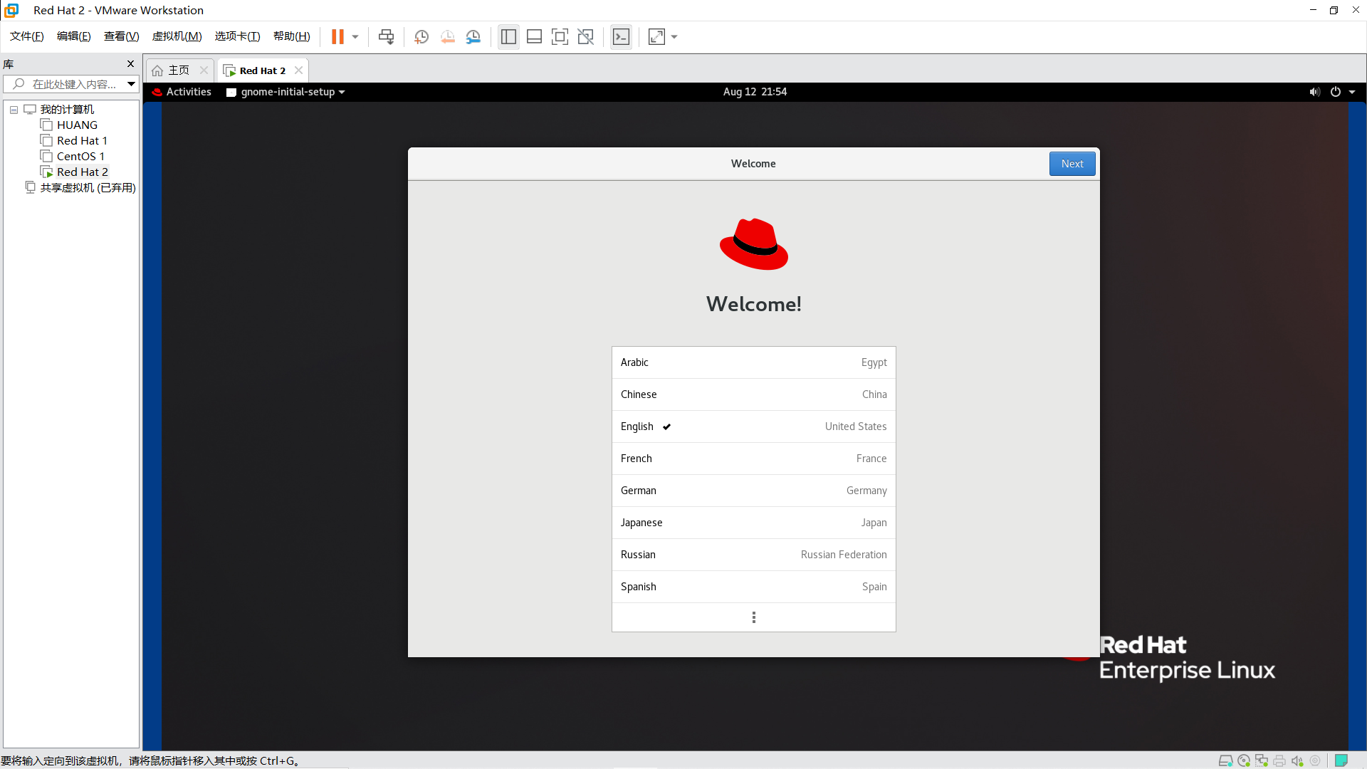1367x769 pixels.
Task: Close the Red Hat 2 tab
Action: point(298,70)
